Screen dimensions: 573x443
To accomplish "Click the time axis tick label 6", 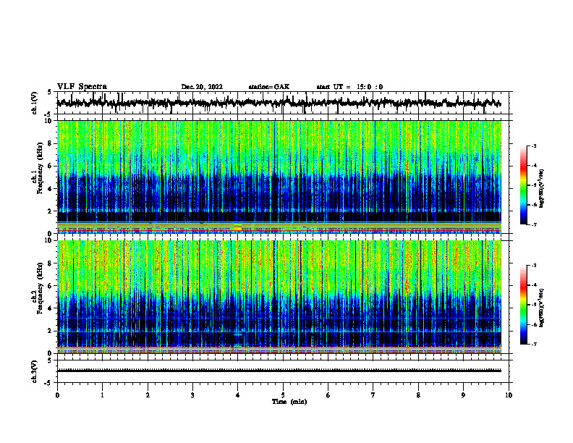I will (x=328, y=395).
